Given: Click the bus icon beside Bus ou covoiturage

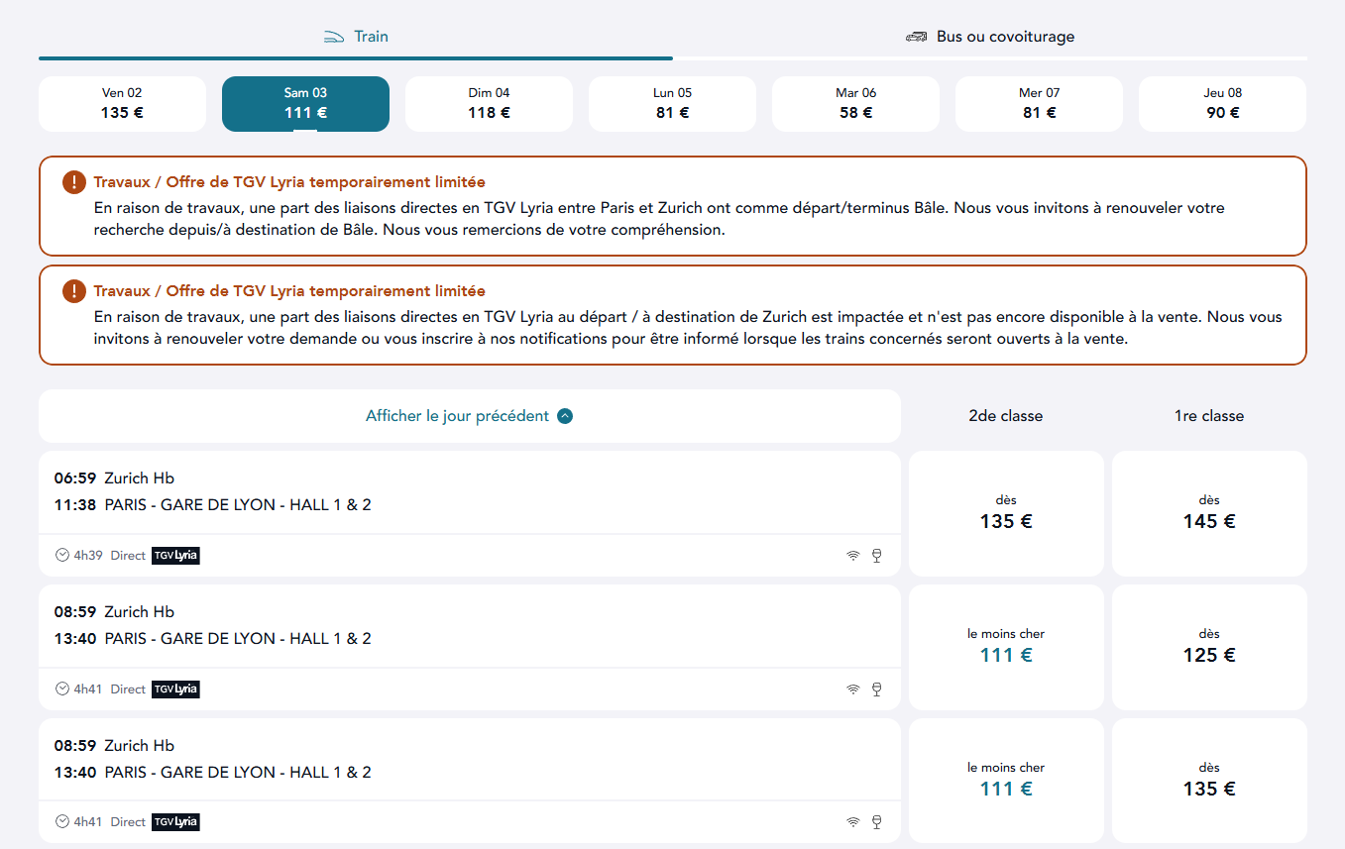Looking at the screenshot, I should point(916,37).
